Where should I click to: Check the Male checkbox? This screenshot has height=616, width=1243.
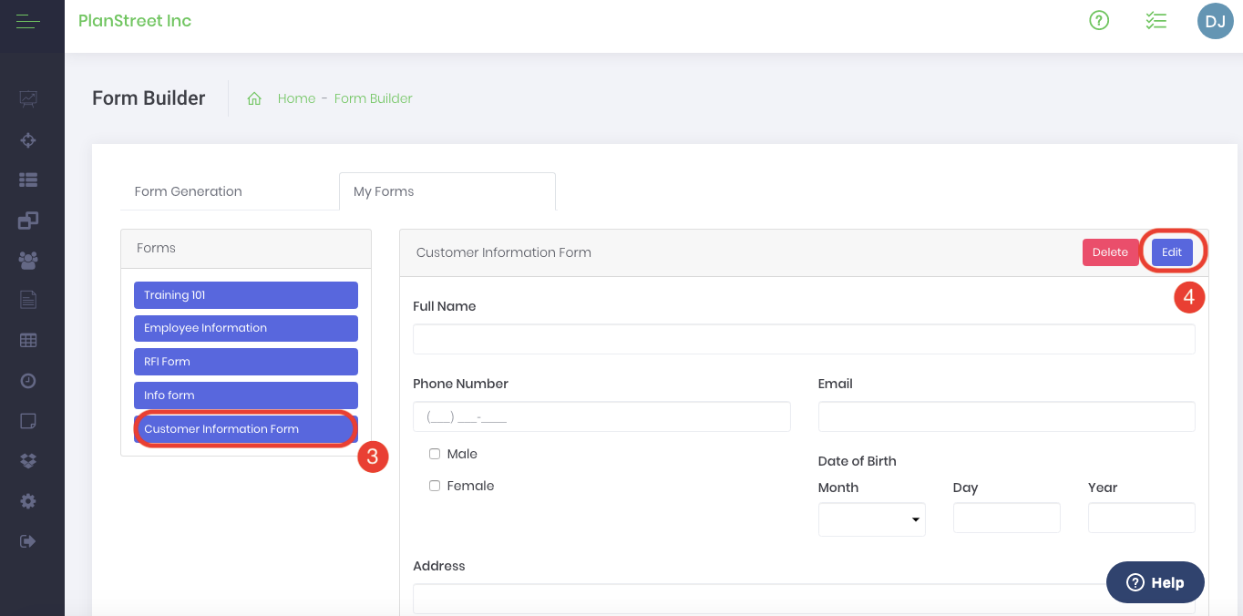[435, 454]
